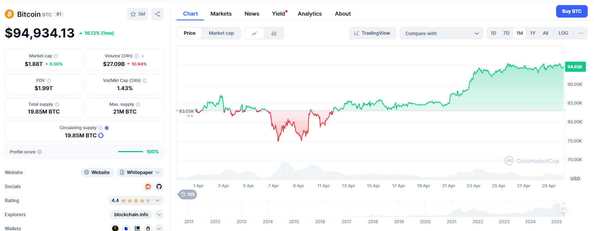Show Vol/Mkt Cap (24h) info icon

pos(145,80)
